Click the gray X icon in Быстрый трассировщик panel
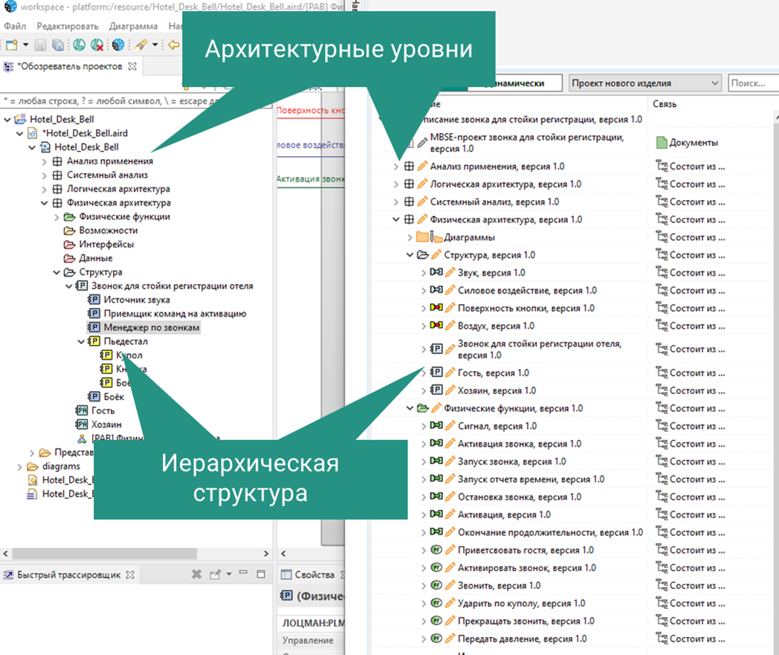The width and height of the screenshot is (779, 655). [197, 575]
